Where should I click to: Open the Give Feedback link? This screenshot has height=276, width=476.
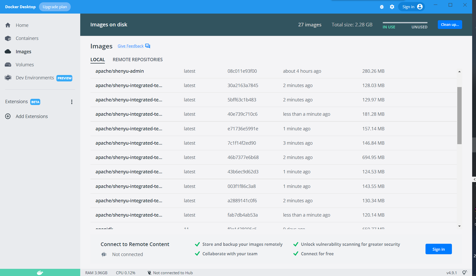pos(130,46)
